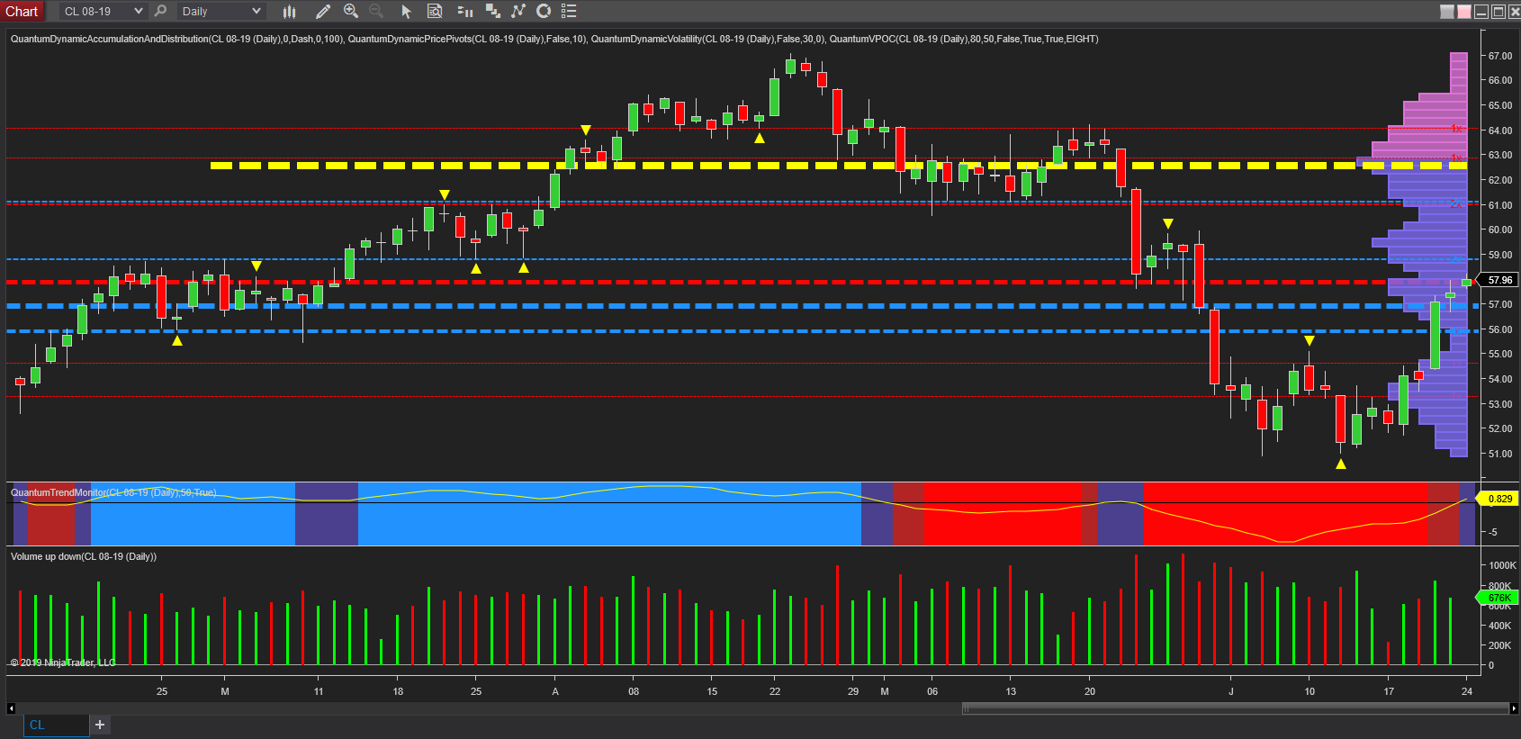Click the QuantumTrendMonitor indicator label
Viewport: 1521px width, 739px height.
click(113, 492)
